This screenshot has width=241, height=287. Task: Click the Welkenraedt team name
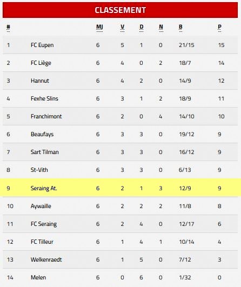click(46, 259)
